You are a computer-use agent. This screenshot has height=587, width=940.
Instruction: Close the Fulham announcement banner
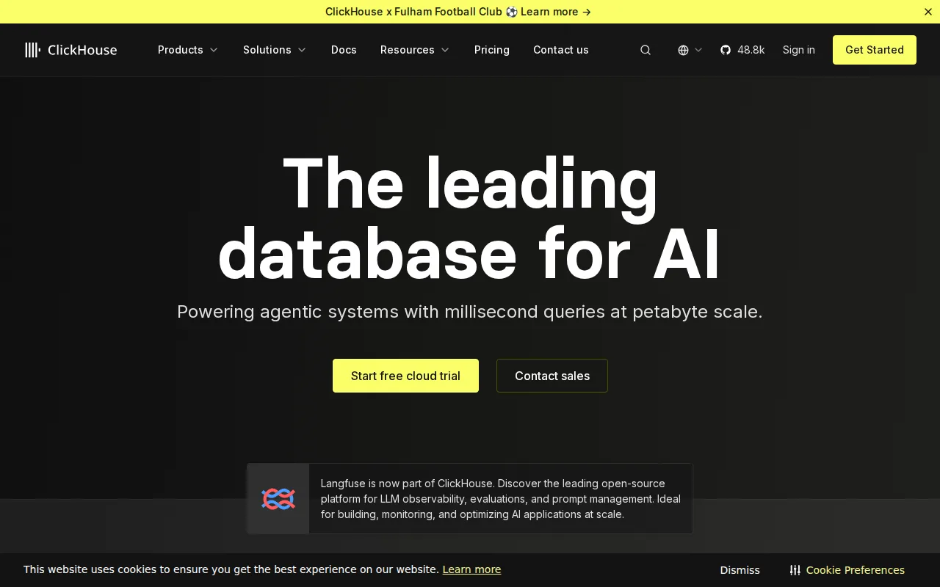click(928, 12)
